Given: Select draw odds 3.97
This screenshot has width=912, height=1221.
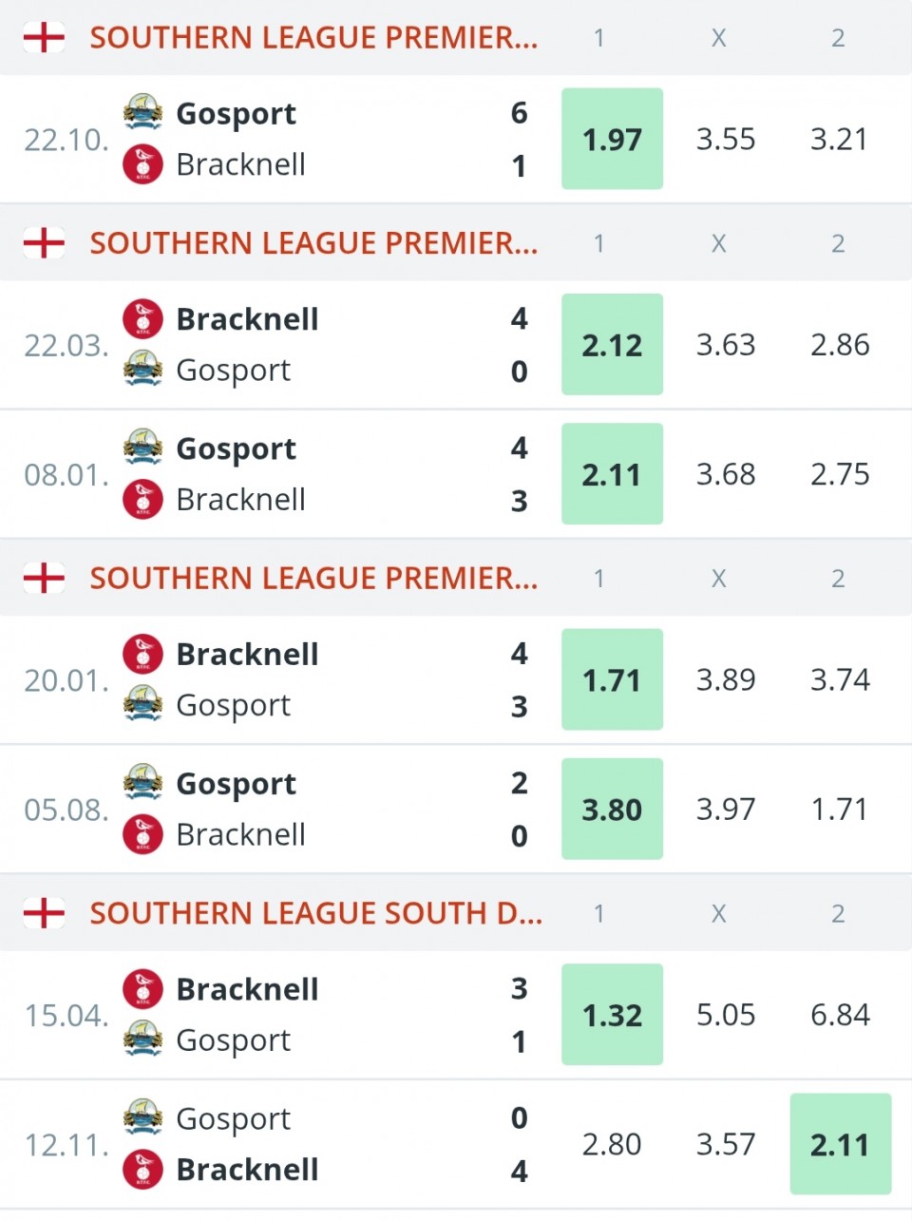Looking at the screenshot, I should click(x=726, y=810).
